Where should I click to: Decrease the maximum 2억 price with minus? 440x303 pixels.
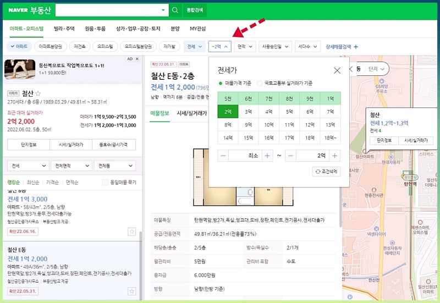pos(290,156)
